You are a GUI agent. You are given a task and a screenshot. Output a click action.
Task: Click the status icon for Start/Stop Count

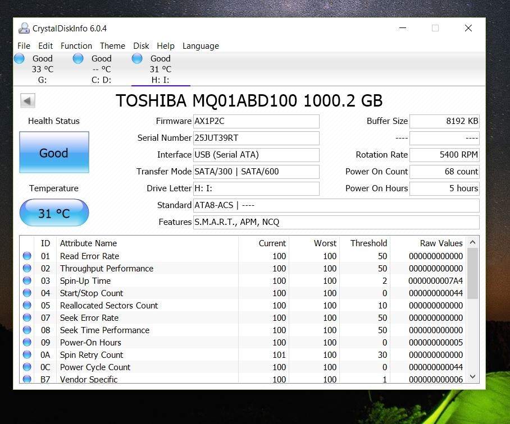[x=27, y=293]
